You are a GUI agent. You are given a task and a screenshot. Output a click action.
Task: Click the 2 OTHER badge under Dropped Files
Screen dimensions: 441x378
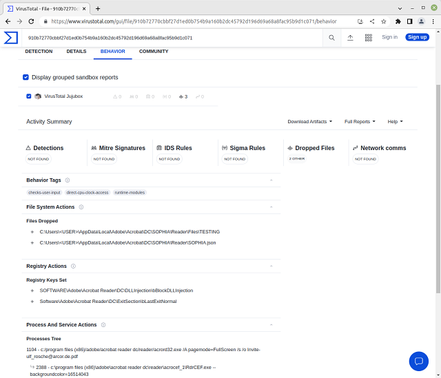pyautogui.click(x=297, y=159)
